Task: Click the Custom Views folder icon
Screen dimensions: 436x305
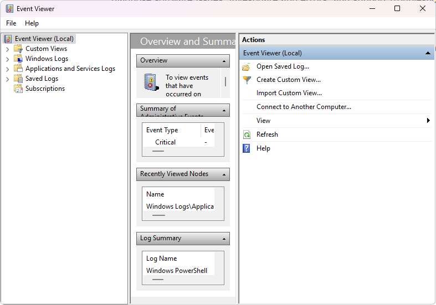Action: tap(18, 49)
